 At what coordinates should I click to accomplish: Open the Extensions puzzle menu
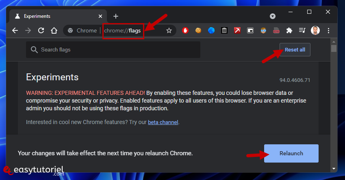[x=289, y=30]
